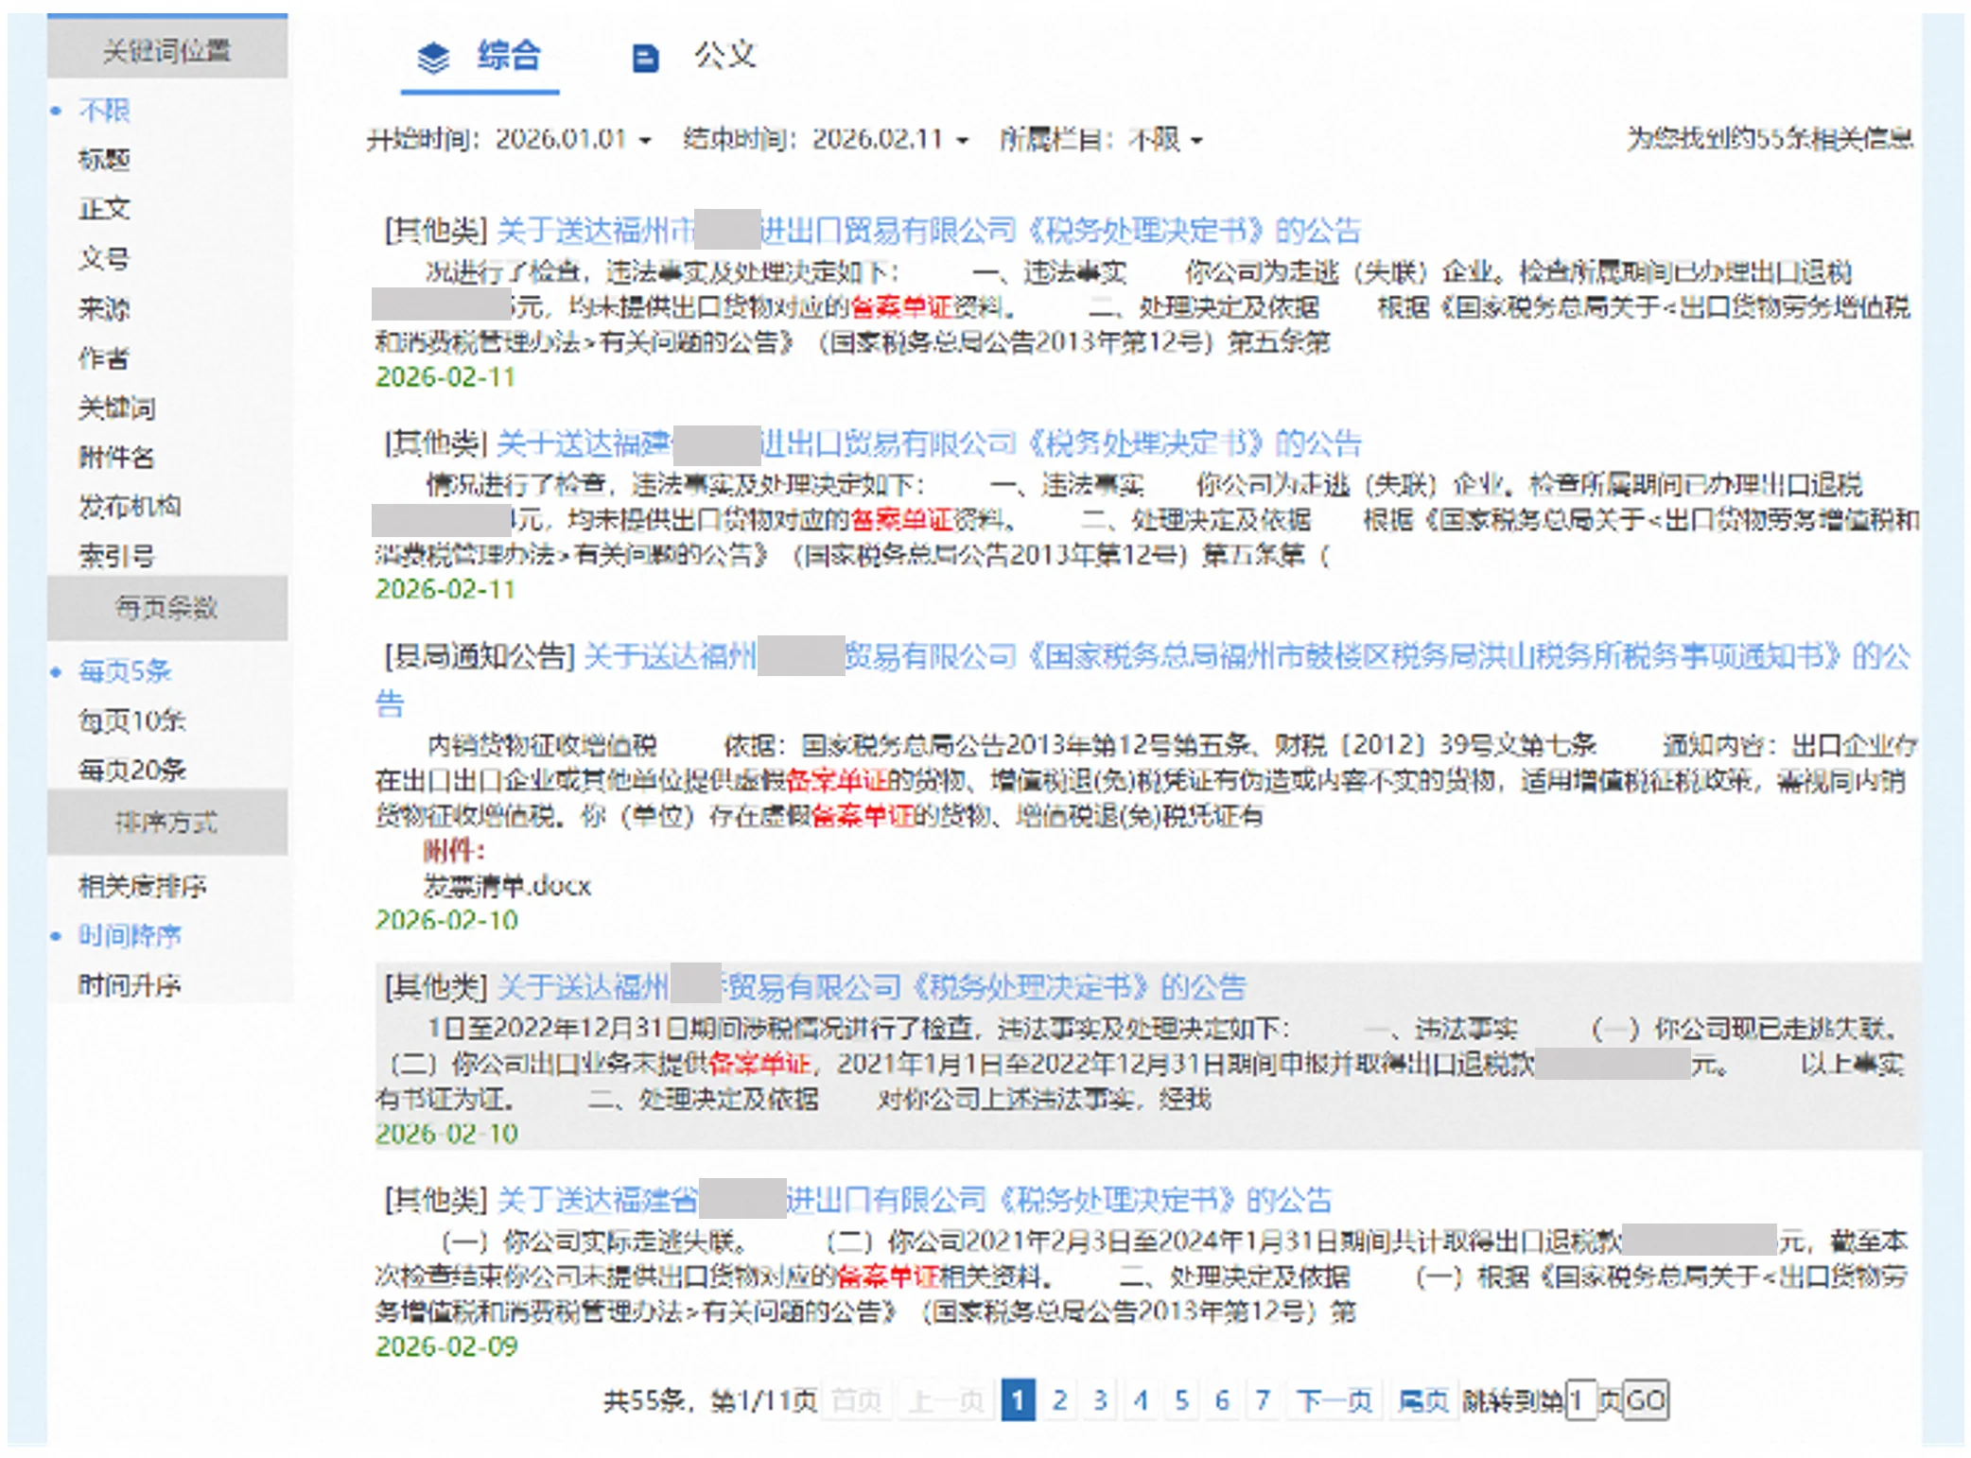Click the document icon beside 公文
Image resolution: width=1971 pixels, height=1458 pixels.
pos(644,59)
